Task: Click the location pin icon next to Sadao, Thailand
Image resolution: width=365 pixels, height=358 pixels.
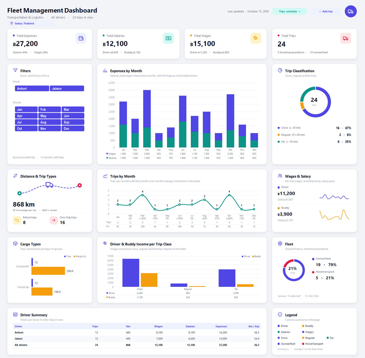Action: [12, 23]
